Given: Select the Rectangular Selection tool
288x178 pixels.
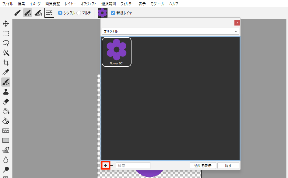Looking at the screenshot, I should pos(6,33).
